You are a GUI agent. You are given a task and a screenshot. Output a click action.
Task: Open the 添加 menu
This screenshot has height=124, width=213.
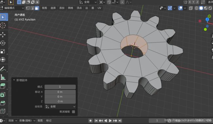[x=62, y=8]
